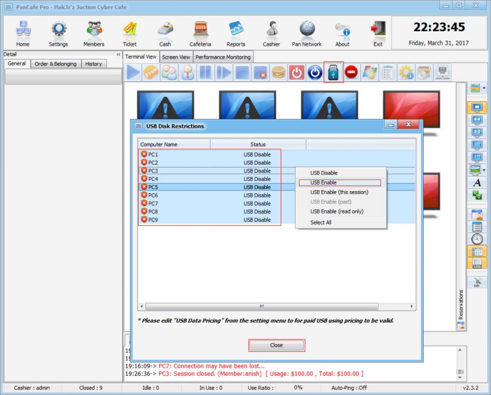Click the Cashier : admin status entry
The image size is (491, 395).
point(31,388)
